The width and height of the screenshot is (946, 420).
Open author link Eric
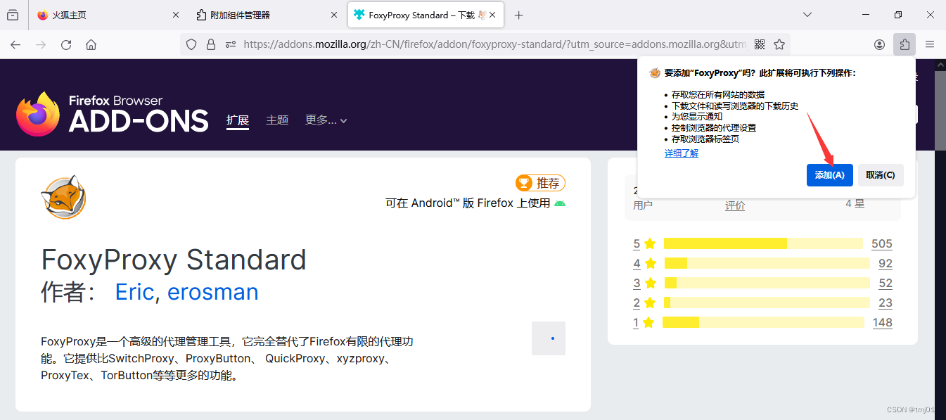[x=134, y=291]
